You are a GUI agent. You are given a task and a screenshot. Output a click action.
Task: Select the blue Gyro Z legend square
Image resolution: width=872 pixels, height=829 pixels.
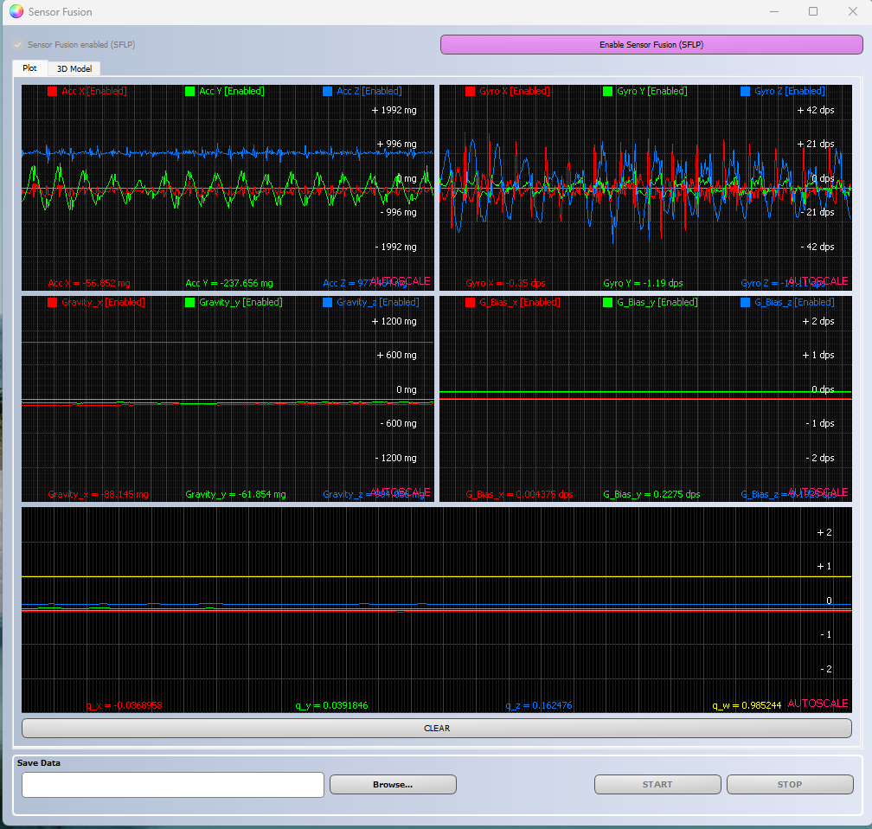tap(745, 91)
